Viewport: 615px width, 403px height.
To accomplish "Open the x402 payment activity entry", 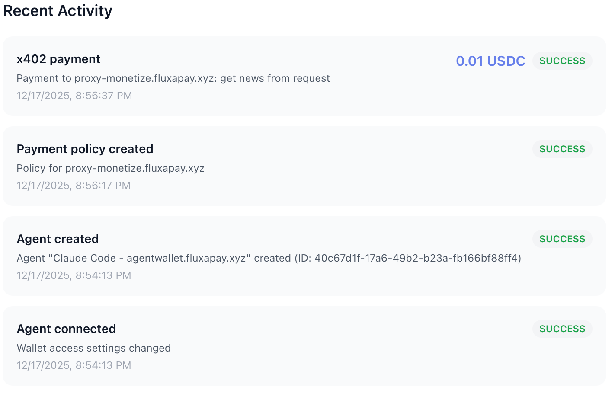I will (58, 59).
